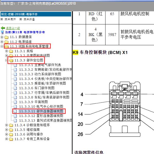This screenshot has width=154, height=154.
Task: Open 11.2 电源插座 section
Action: click(x=21, y=42)
